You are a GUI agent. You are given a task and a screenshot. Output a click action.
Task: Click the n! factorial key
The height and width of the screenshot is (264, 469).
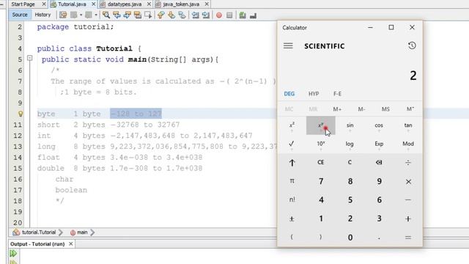[292, 199]
